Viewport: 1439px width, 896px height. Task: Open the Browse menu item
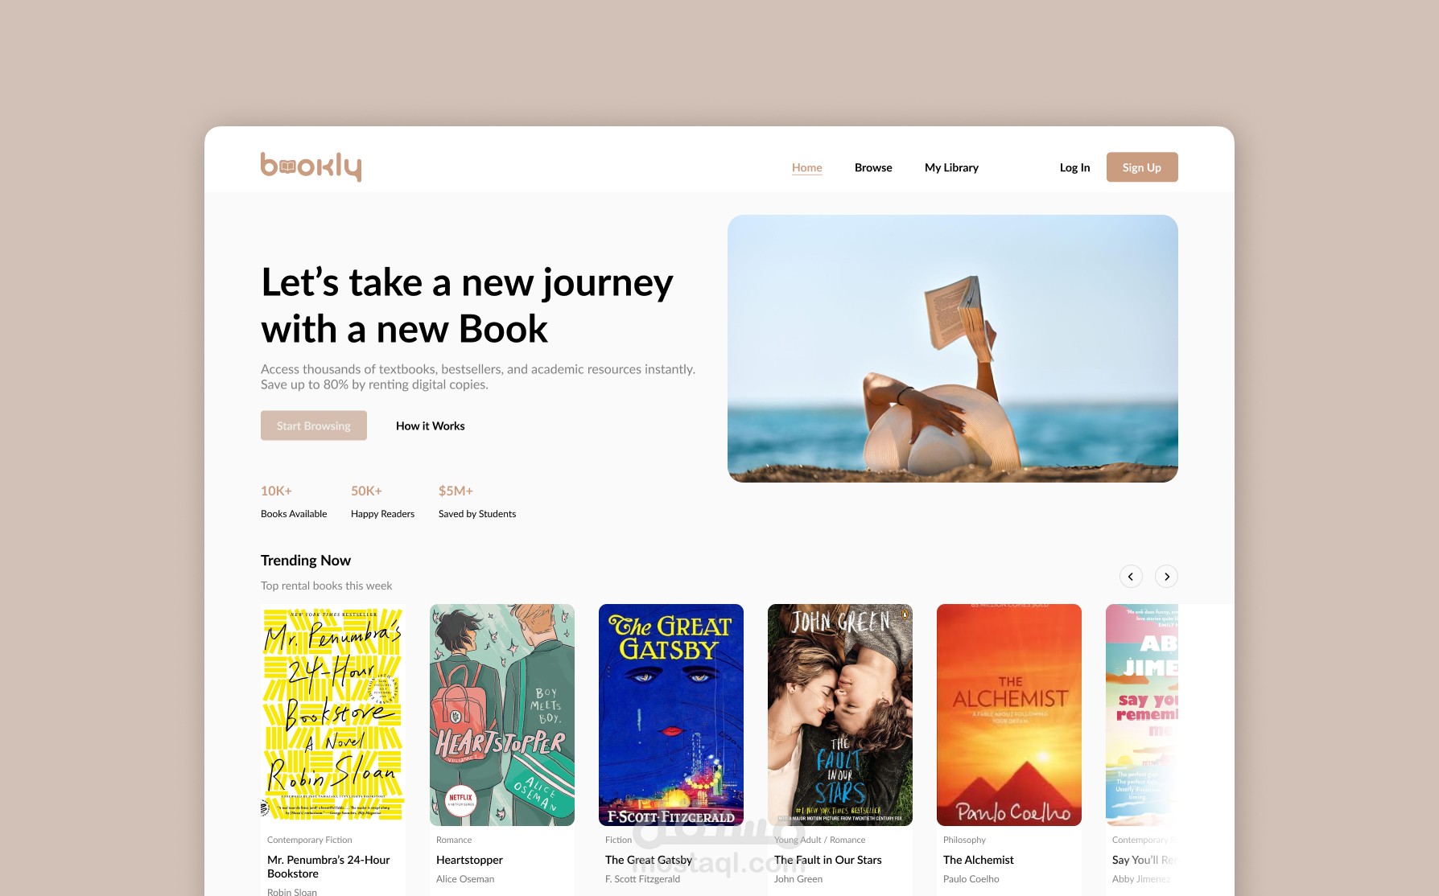pyautogui.click(x=873, y=167)
